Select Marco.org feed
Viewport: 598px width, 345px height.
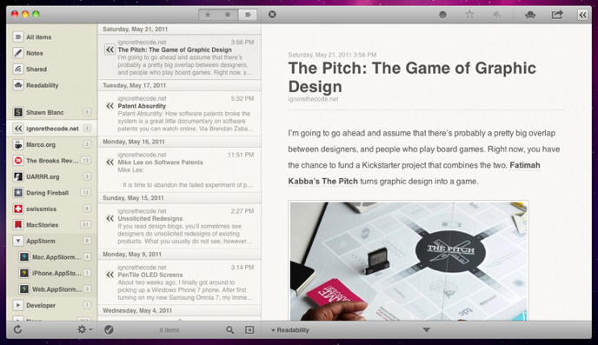point(51,144)
